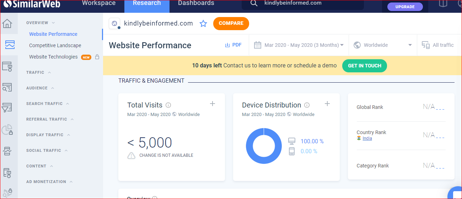Click the locked pie chart sidebar icon

[x=7, y=130]
